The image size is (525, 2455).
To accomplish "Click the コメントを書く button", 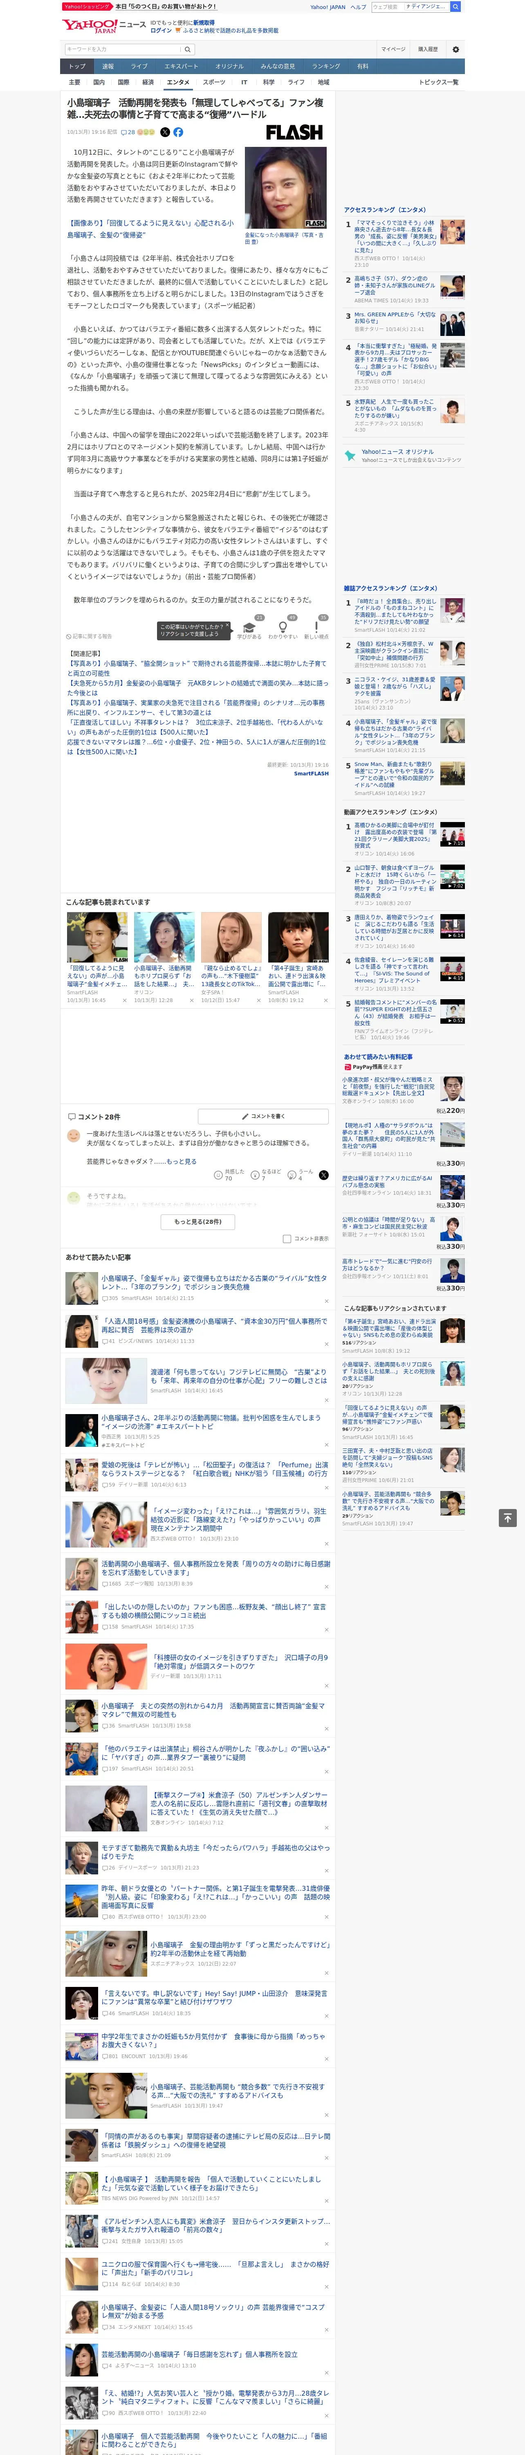I will click(263, 1116).
